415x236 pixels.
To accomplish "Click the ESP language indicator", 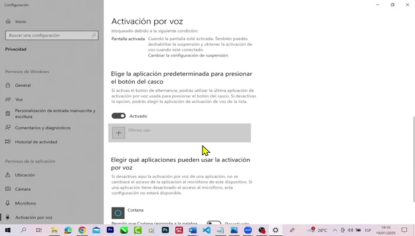I will (x=368, y=230).
